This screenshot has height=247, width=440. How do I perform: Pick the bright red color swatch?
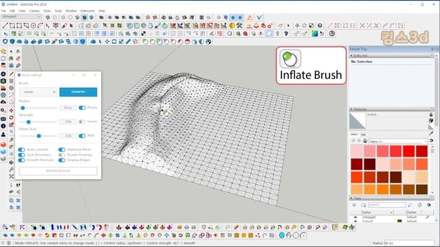coord(409,151)
